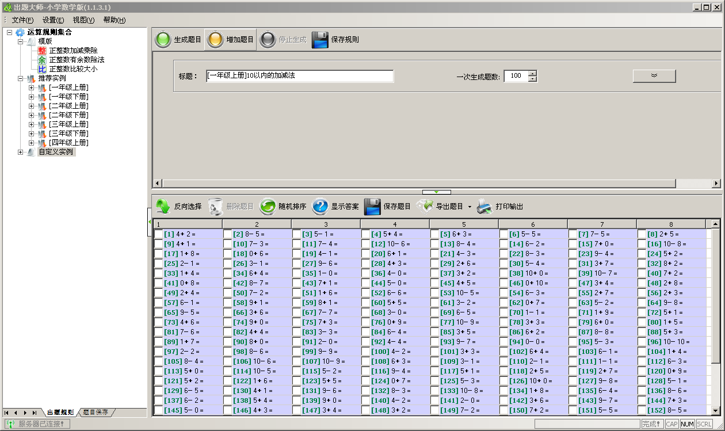Image resolution: width=725 pixels, height=431 pixels.
Task: Click the double-chevron expand button
Action: click(654, 76)
